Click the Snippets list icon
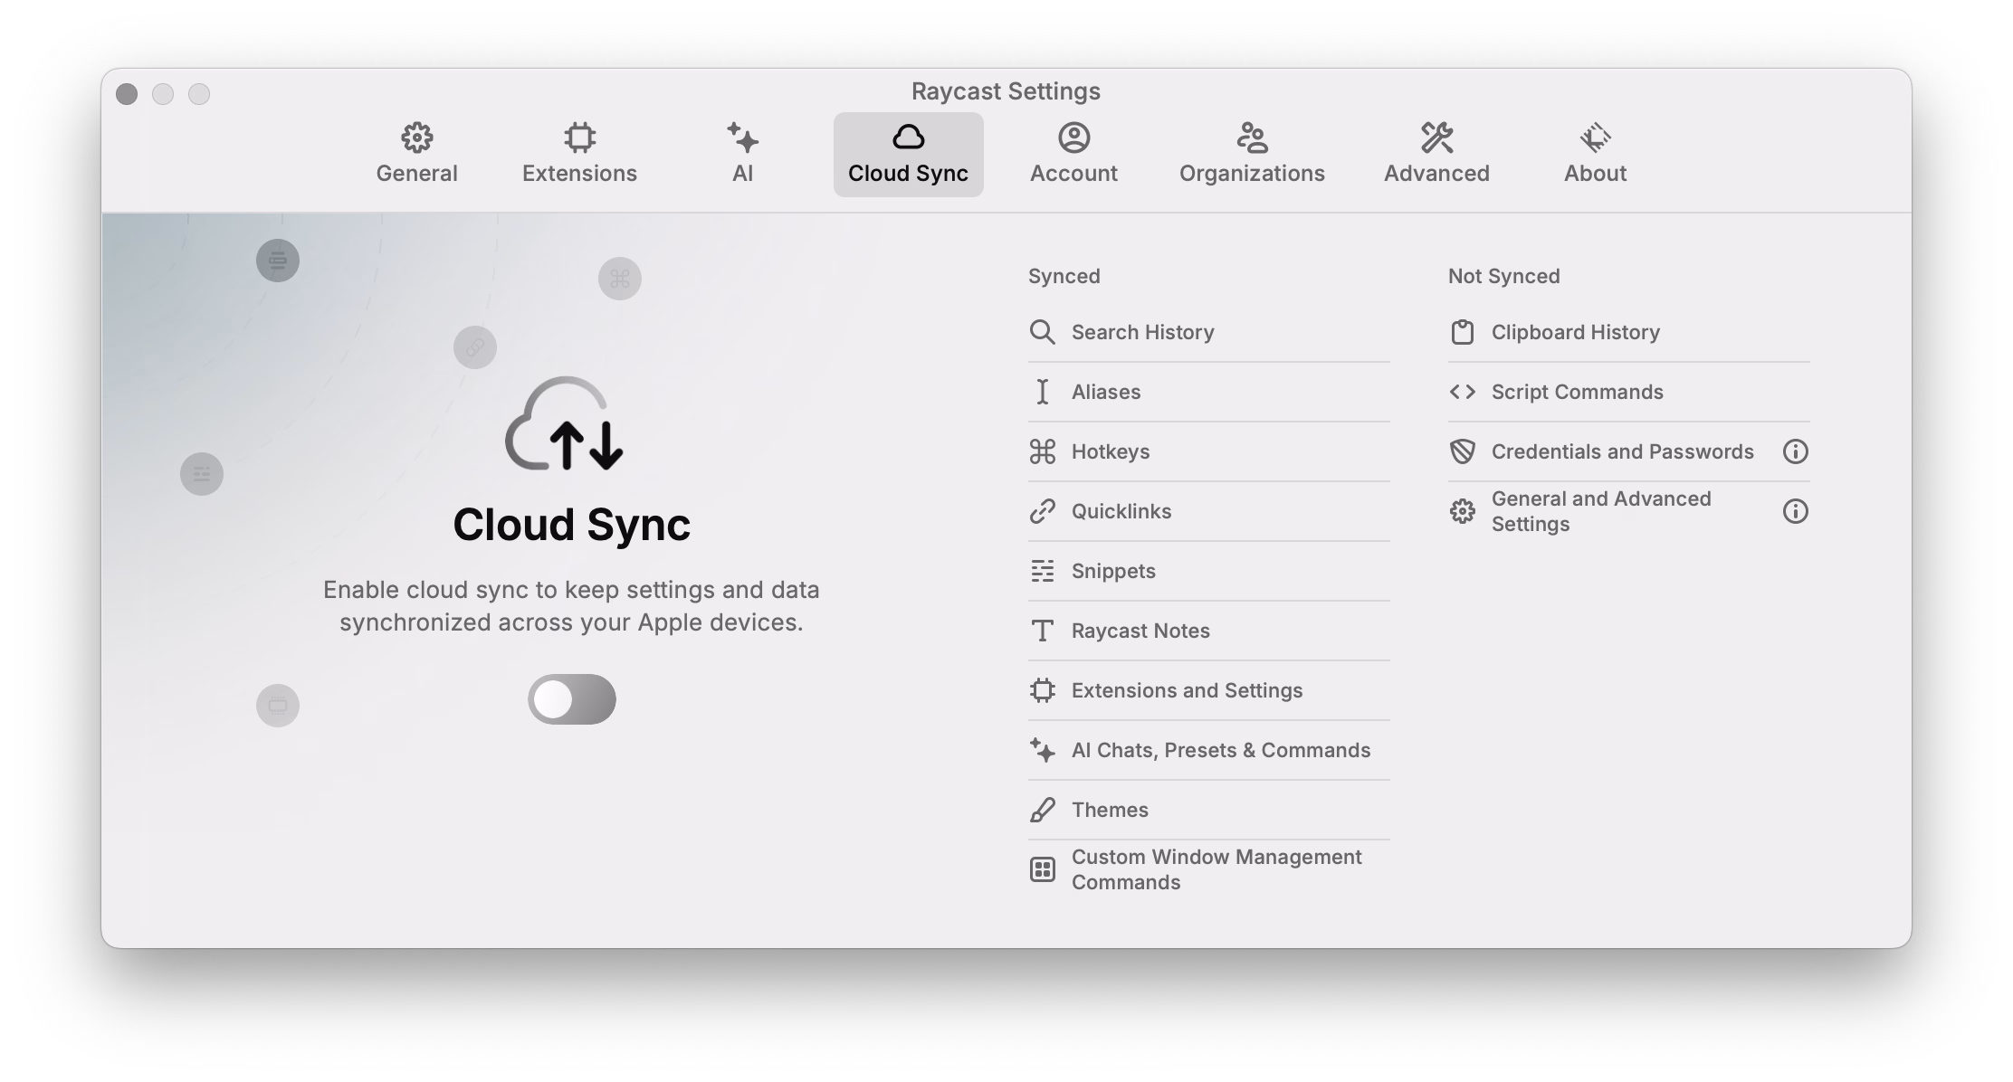Viewport: 2013px width, 1082px height. (1042, 571)
